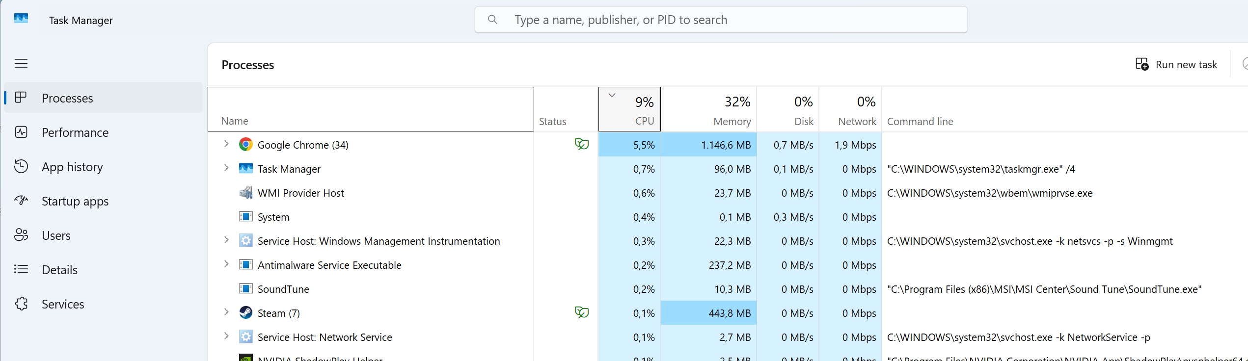Click Chrome's 1.146,6 MB memory value
The image size is (1248, 361).
[726, 145]
